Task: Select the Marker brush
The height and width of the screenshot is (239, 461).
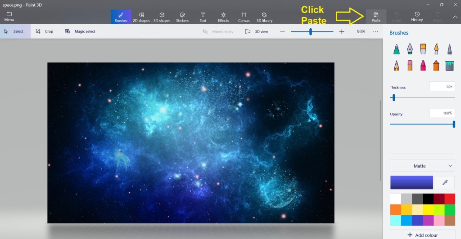Action: [397, 49]
